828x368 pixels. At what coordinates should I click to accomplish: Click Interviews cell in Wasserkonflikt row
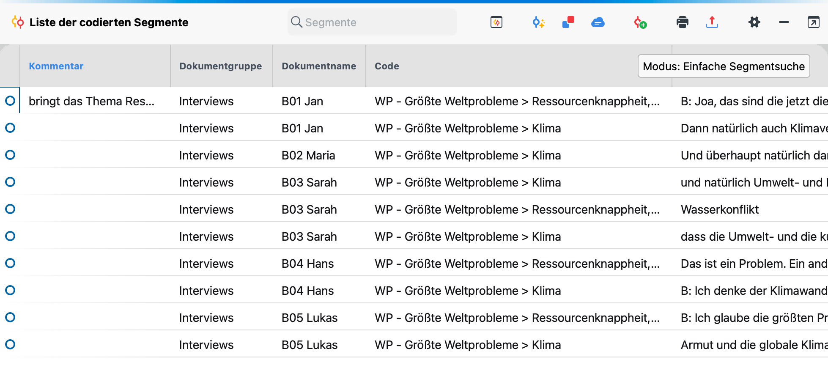pos(206,210)
